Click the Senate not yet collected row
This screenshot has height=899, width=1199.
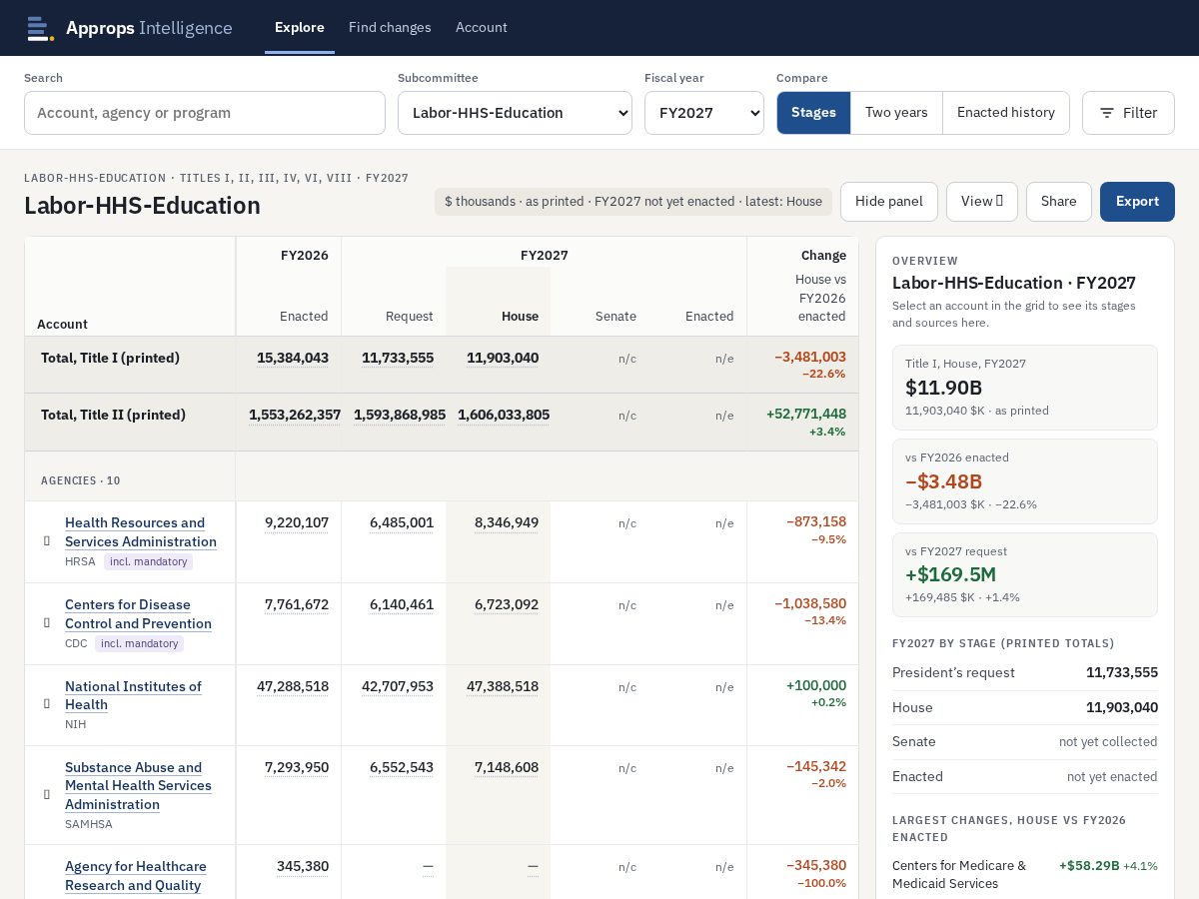(x=1025, y=741)
